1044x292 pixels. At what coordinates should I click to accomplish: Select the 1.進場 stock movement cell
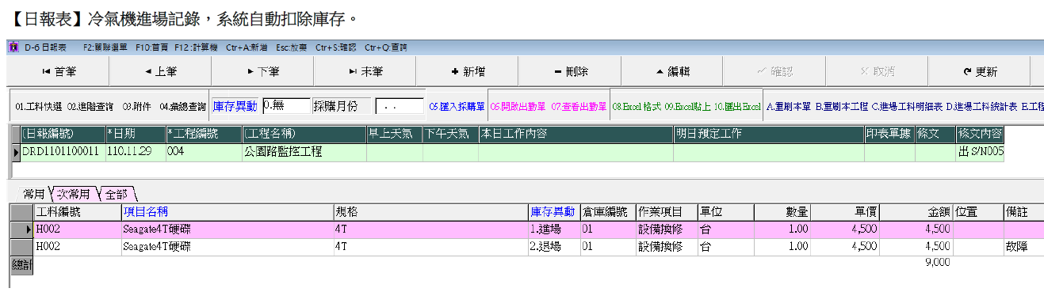click(x=553, y=229)
